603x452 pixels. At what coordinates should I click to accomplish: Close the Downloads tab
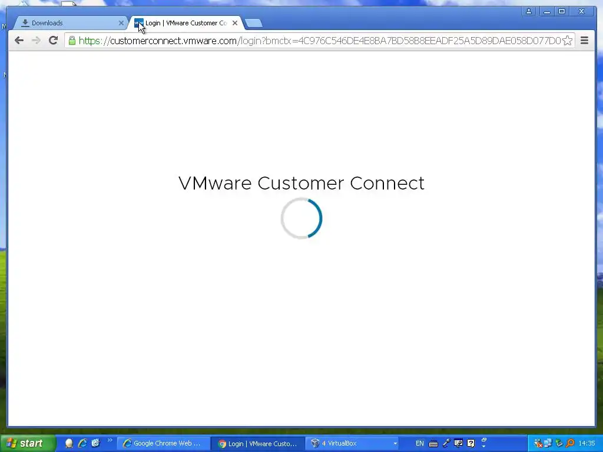coord(121,23)
